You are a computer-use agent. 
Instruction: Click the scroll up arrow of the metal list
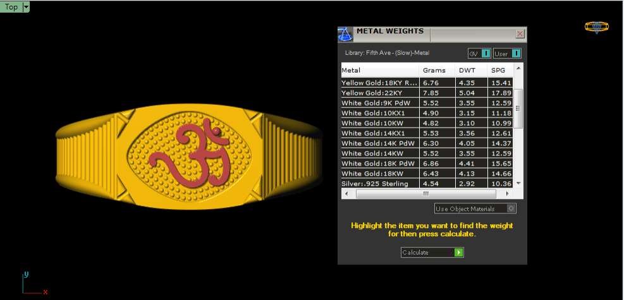(x=518, y=68)
